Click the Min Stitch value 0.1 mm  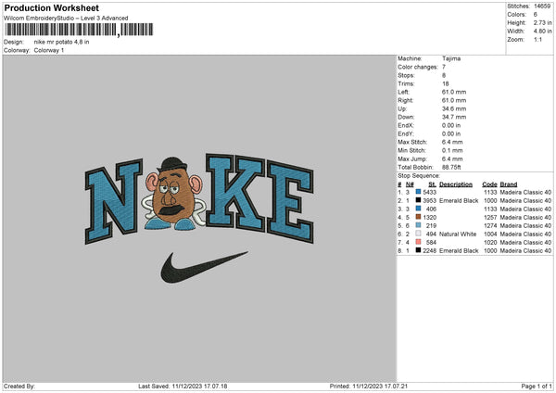[452, 150]
